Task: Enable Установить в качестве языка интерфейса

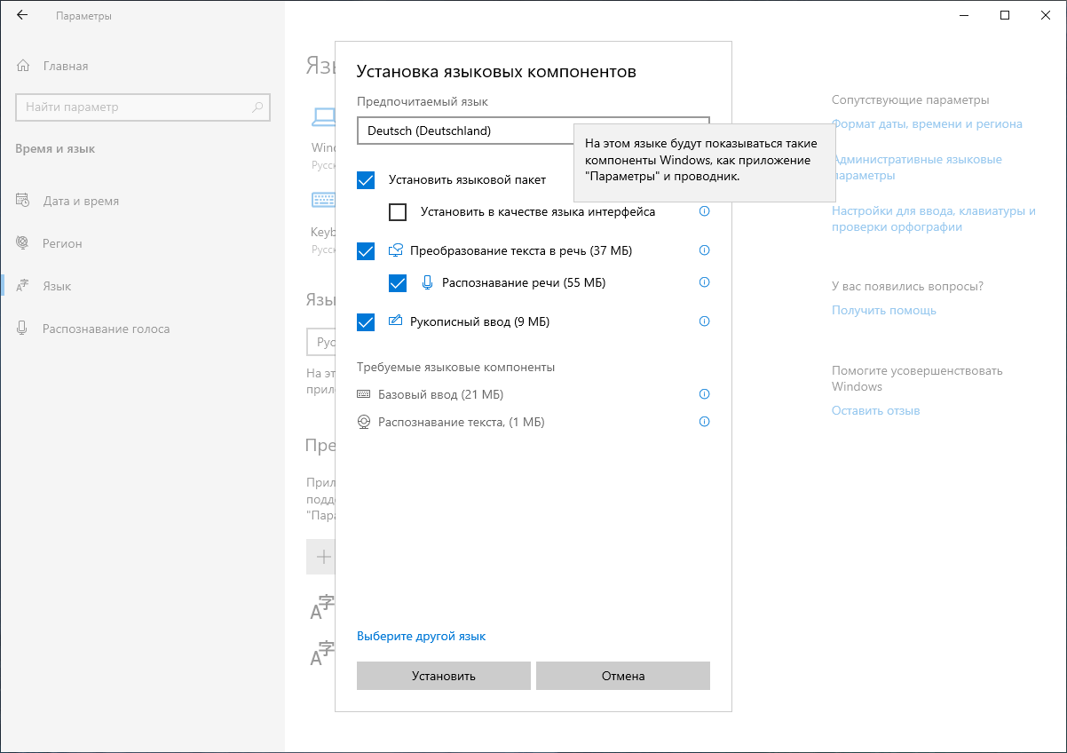Action: coord(398,212)
